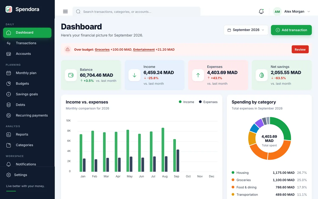Open Budgets in the sidebar
318x199 pixels.
27,84
